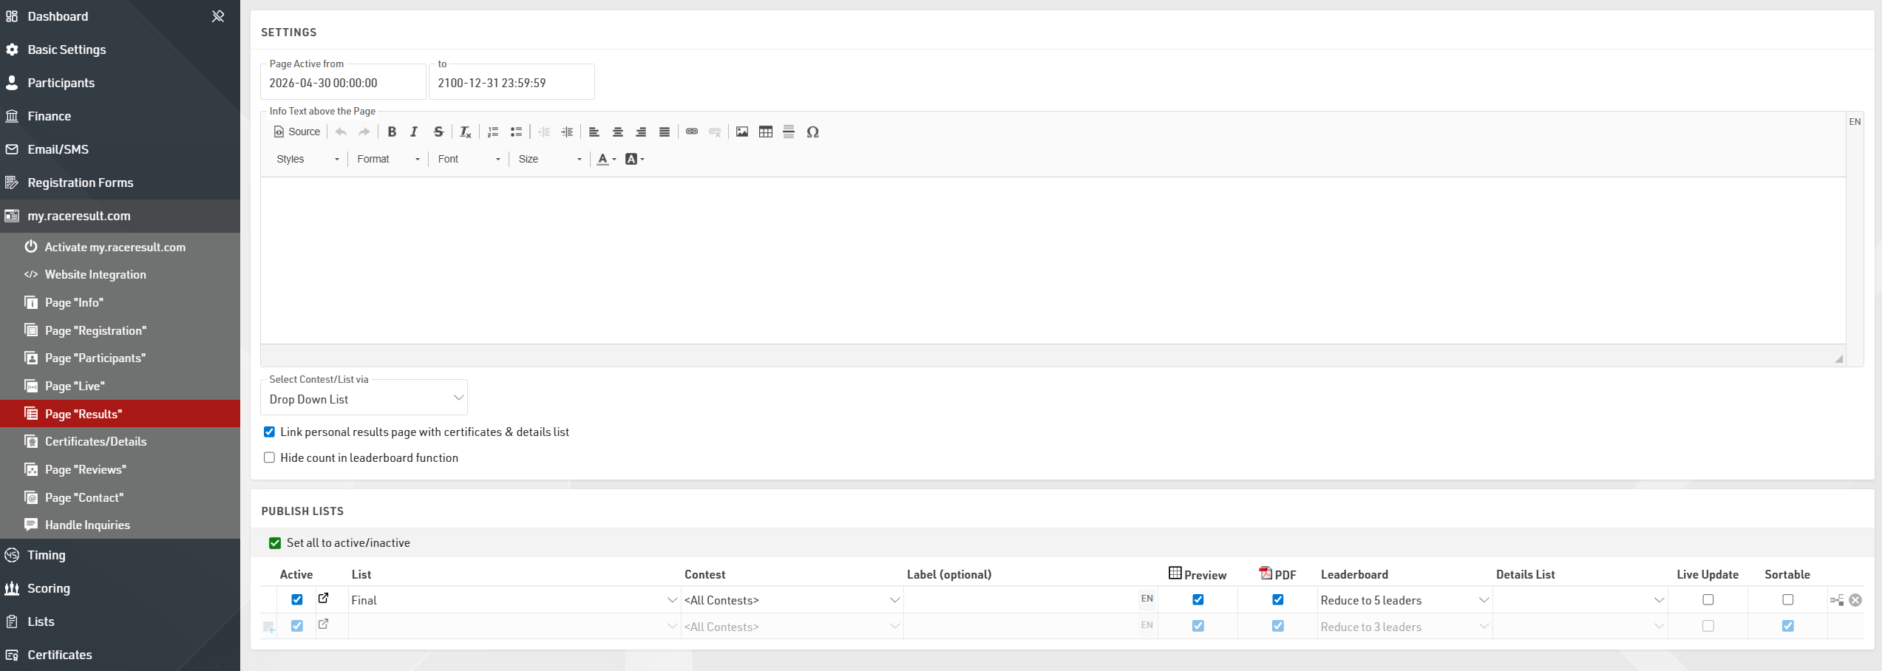Open the Final list in new window
This screenshot has height=671, width=1882.
324,599
